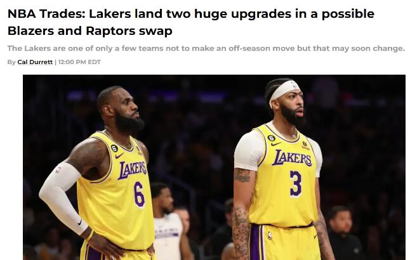410x260 pixels.
Task: Click the word Blazers in the headline
Action: click(x=31, y=31)
